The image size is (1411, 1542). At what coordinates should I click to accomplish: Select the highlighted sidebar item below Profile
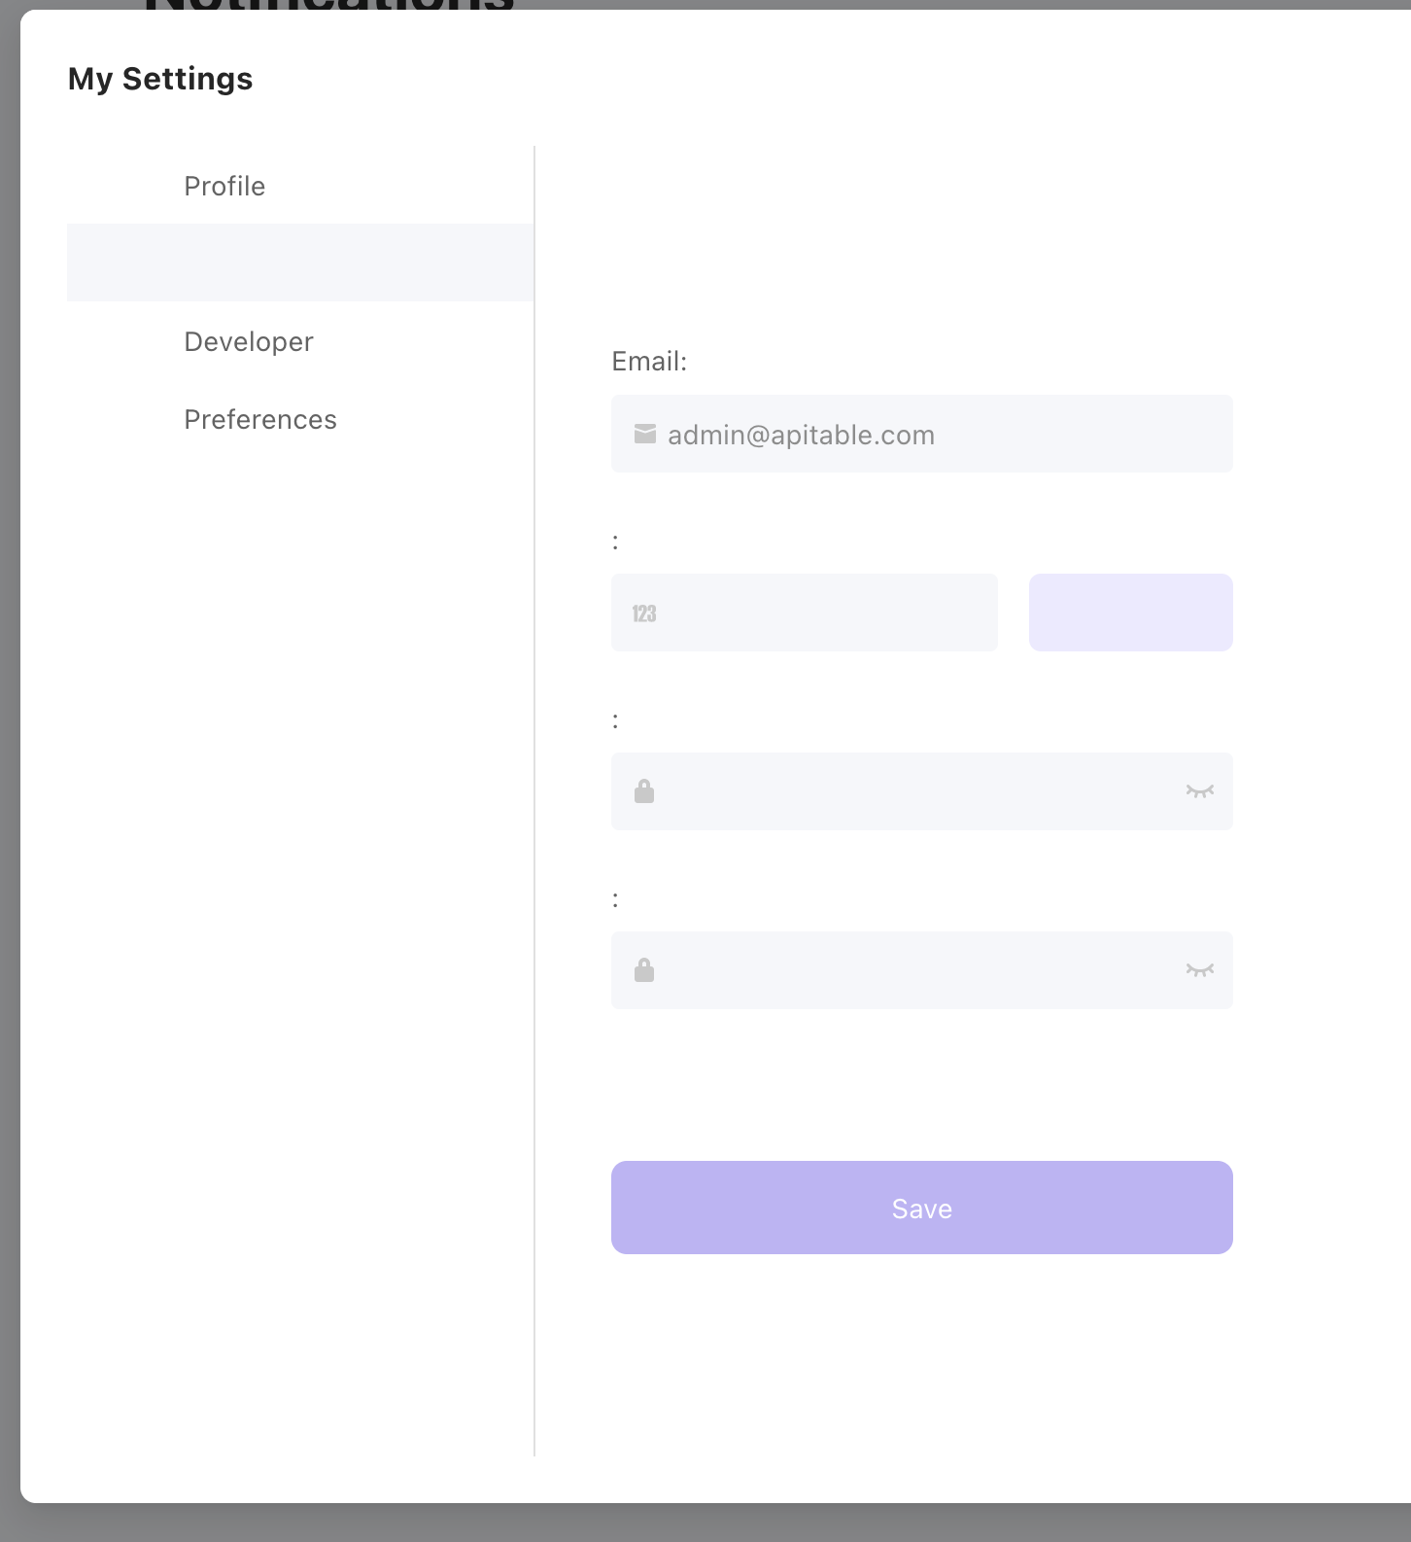pos(299,262)
